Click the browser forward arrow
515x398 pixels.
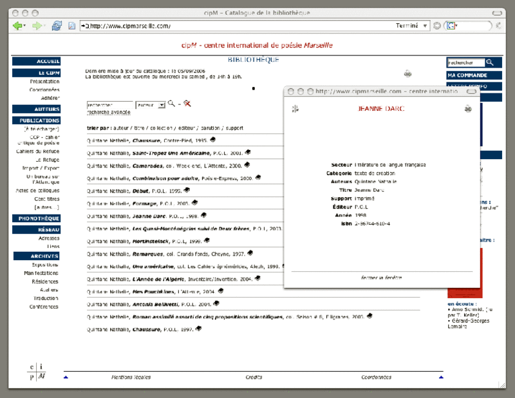[37, 26]
